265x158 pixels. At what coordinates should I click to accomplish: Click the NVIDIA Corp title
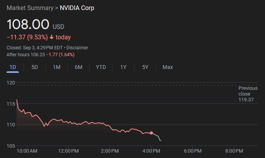77,8
